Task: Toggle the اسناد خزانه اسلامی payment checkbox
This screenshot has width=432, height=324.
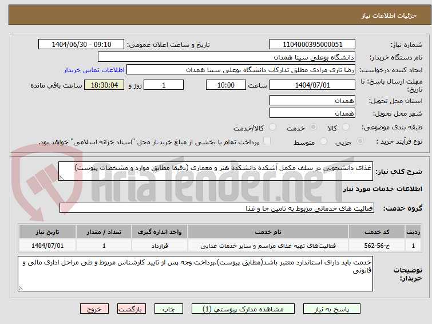Action: tap(267, 141)
